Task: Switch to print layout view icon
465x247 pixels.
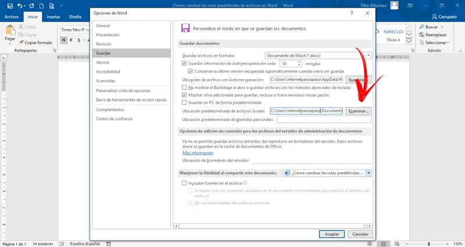Action: pos(384,244)
